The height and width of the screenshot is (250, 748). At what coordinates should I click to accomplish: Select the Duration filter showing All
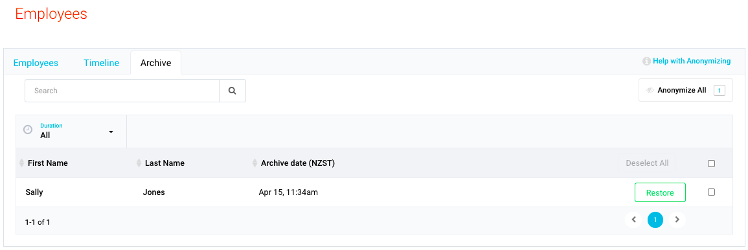[x=71, y=131]
